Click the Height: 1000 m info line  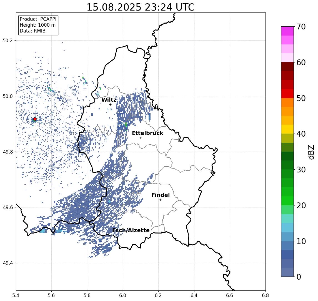(37, 25)
